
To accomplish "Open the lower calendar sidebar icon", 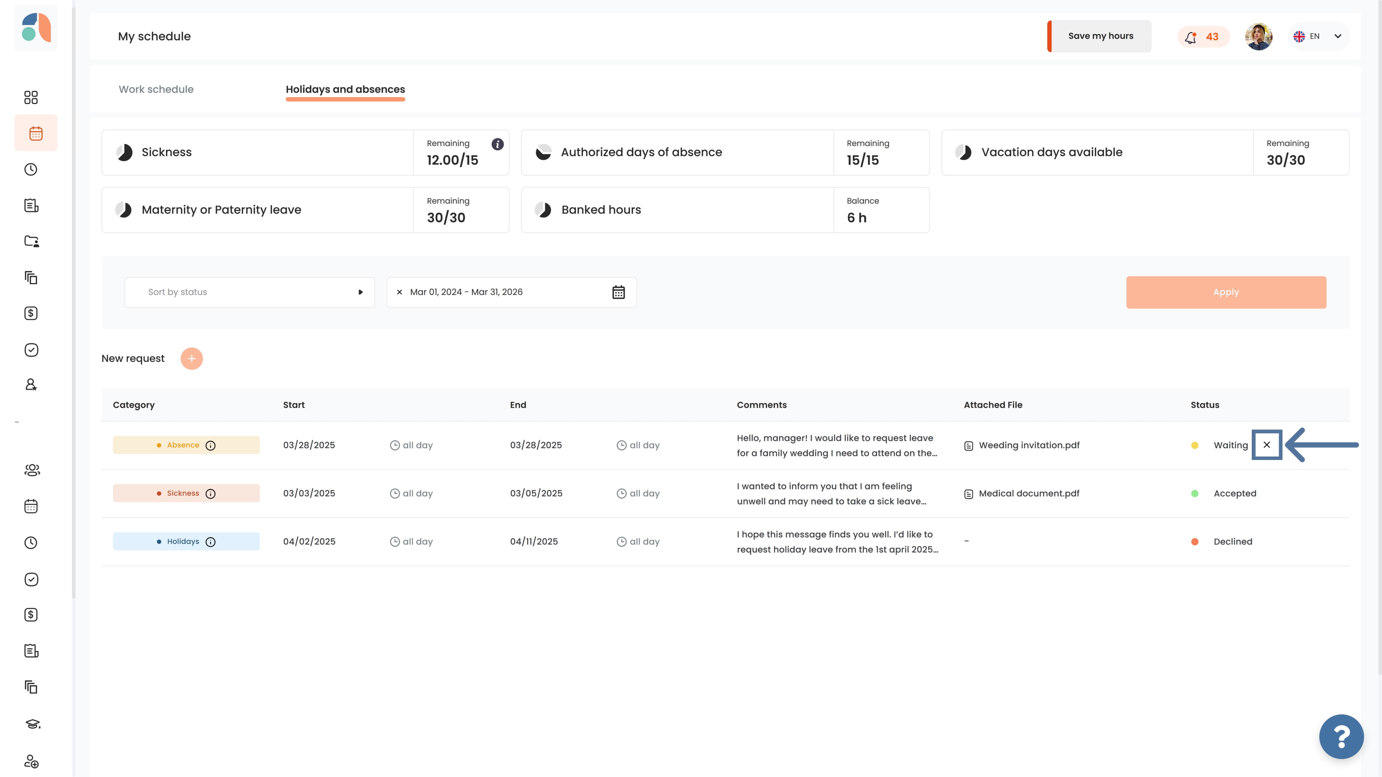I will click(31, 506).
